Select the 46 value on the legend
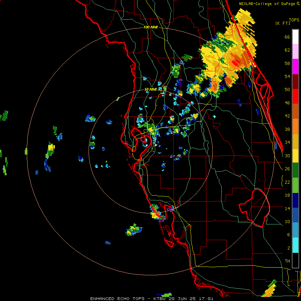The height and width of the screenshot is (301, 301). coord(287,103)
